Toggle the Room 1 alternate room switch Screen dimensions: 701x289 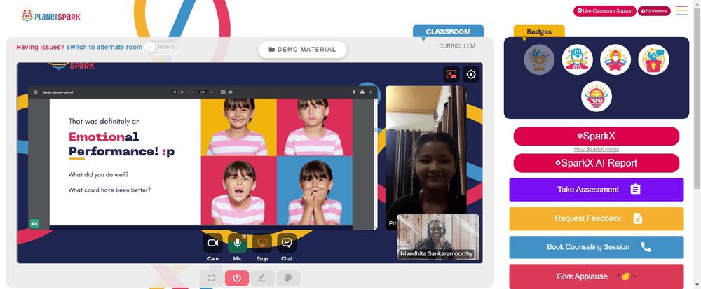pos(161,48)
